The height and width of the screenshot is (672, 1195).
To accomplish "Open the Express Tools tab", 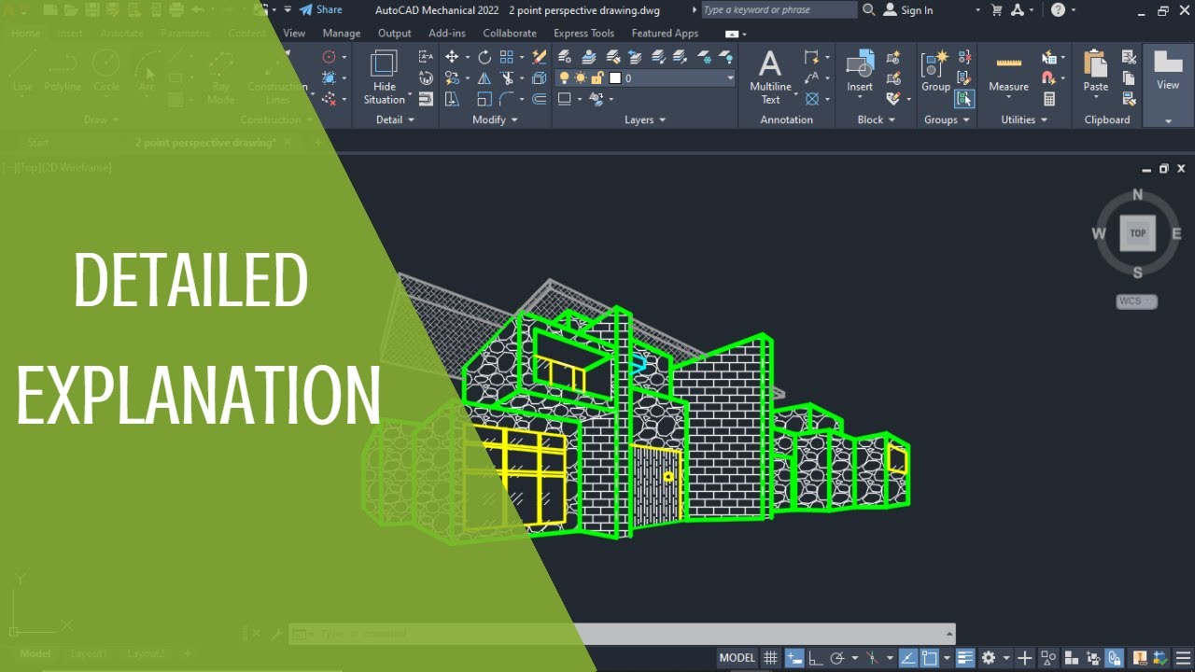I will click(583, 33).
